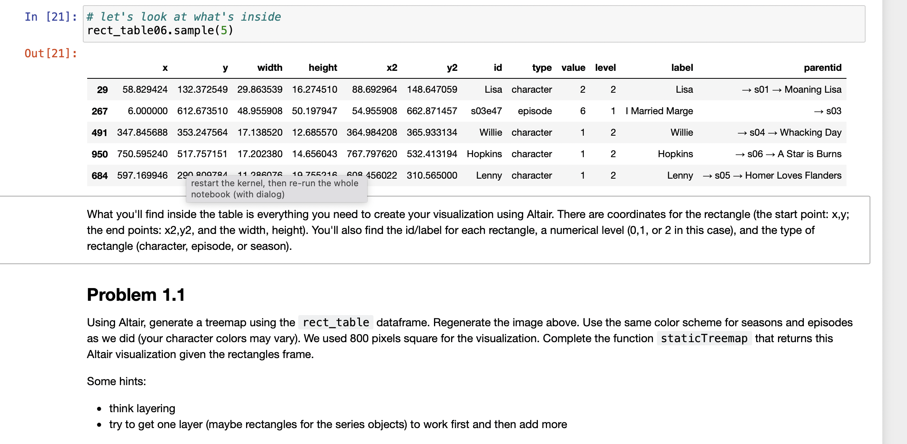
Task: Select row index 950 in the table
Action: (100, 154)
